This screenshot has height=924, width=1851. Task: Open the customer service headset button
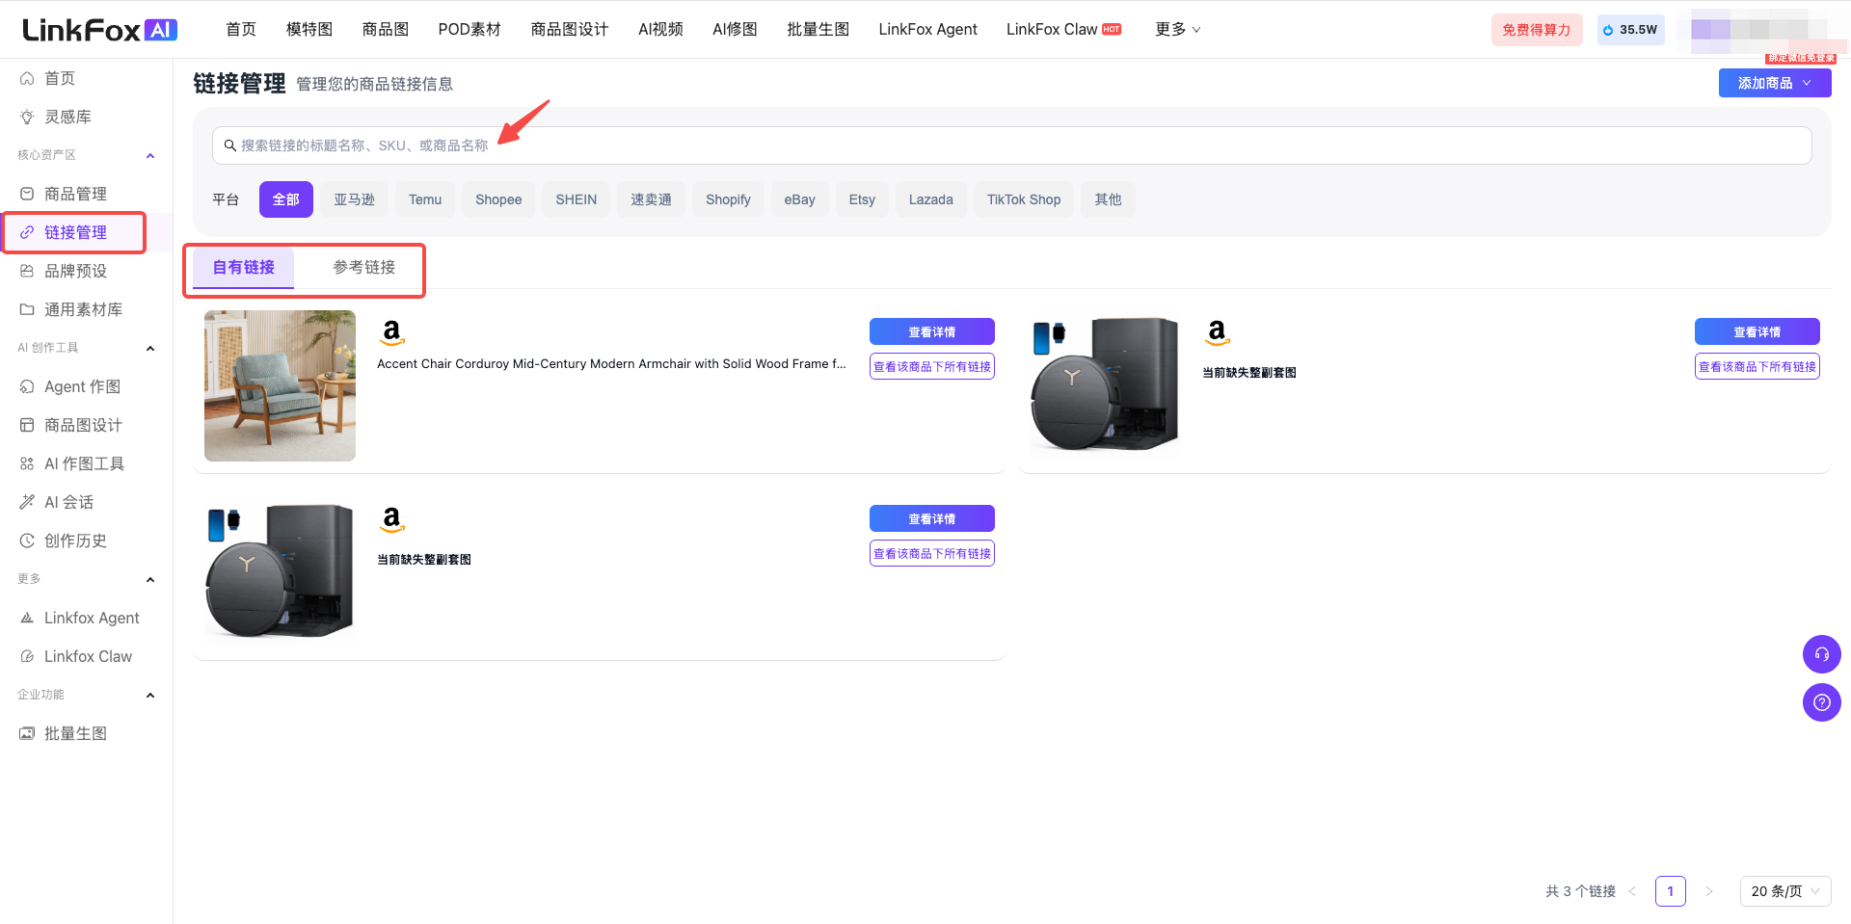pyautogui.click(x=1821, y=654)
